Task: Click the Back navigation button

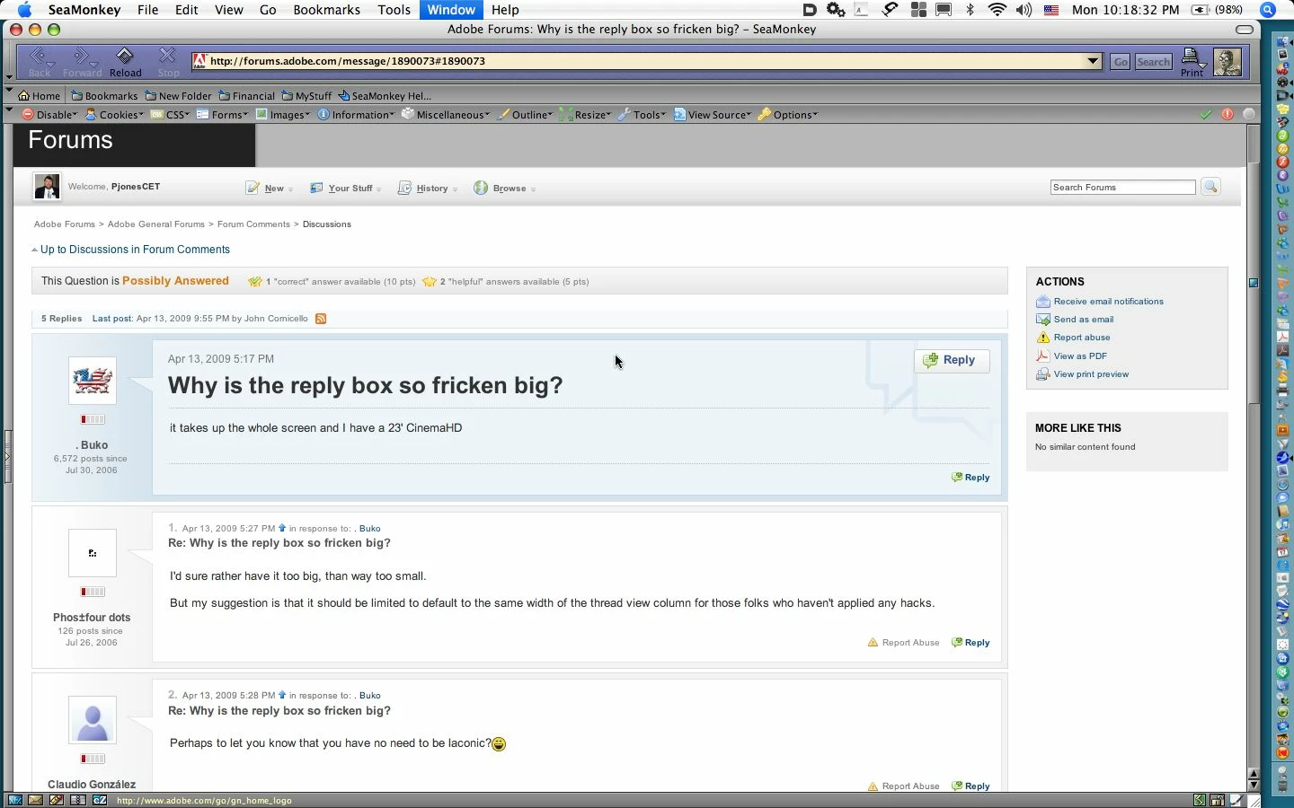Action: click(40, 62)
